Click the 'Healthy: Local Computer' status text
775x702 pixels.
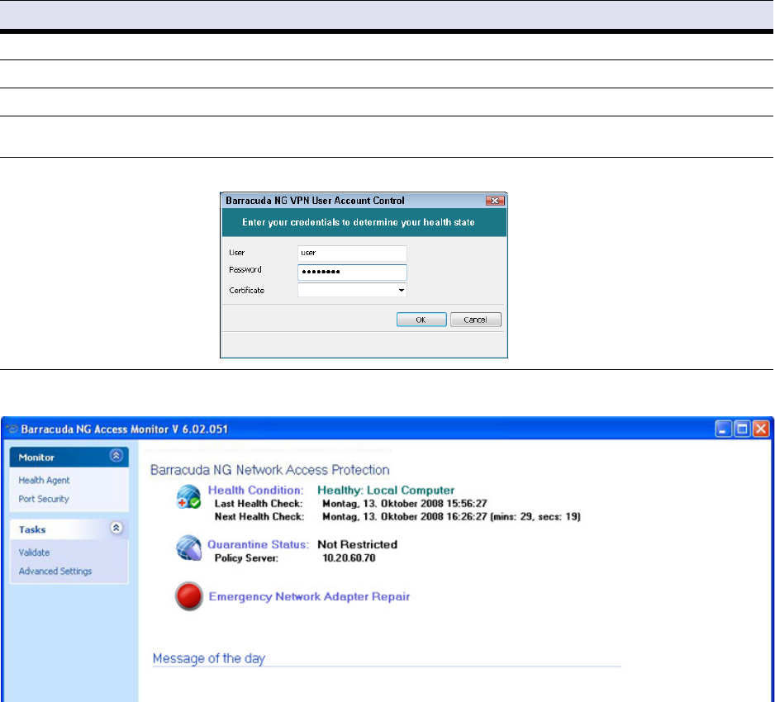[386, 490]
